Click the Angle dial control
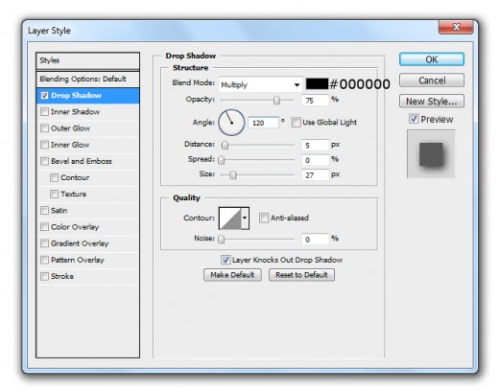This screenshot has height=391, width=499. click(x=231, y=123)
